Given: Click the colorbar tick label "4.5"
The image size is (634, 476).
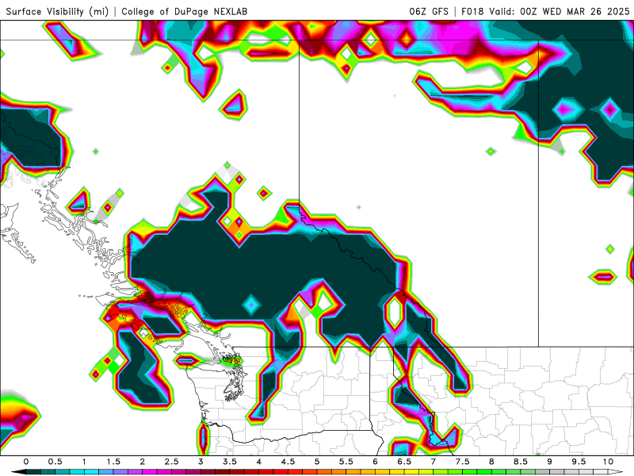Looking at the screenshot, I should (288, 462).
